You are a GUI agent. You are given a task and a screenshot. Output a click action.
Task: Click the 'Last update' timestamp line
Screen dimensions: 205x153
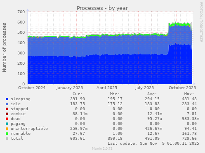point(153,144)
